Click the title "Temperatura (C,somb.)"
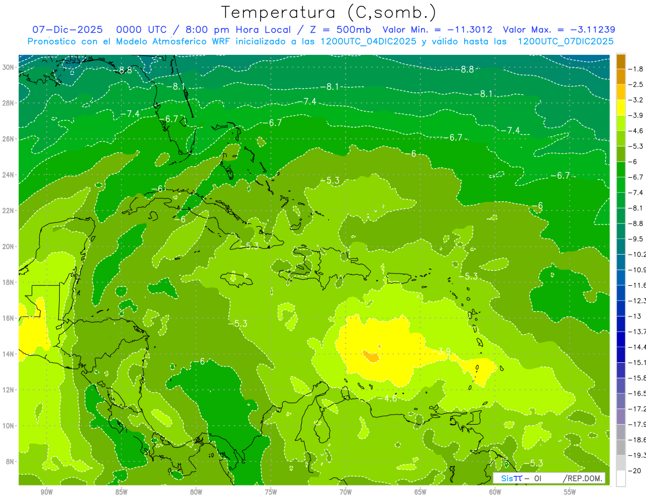The width and height of the screenshot is (646, 499). [329, 13]
